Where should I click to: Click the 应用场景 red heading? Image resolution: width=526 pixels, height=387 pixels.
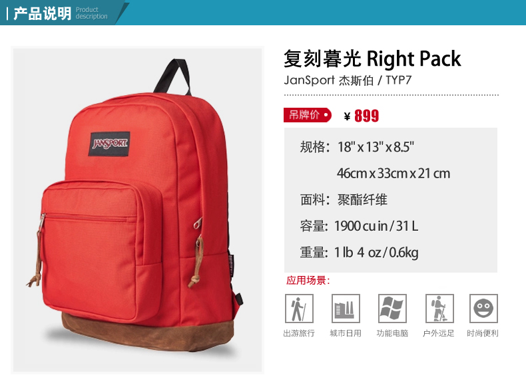pyautogui.click(x=308, y=281)
